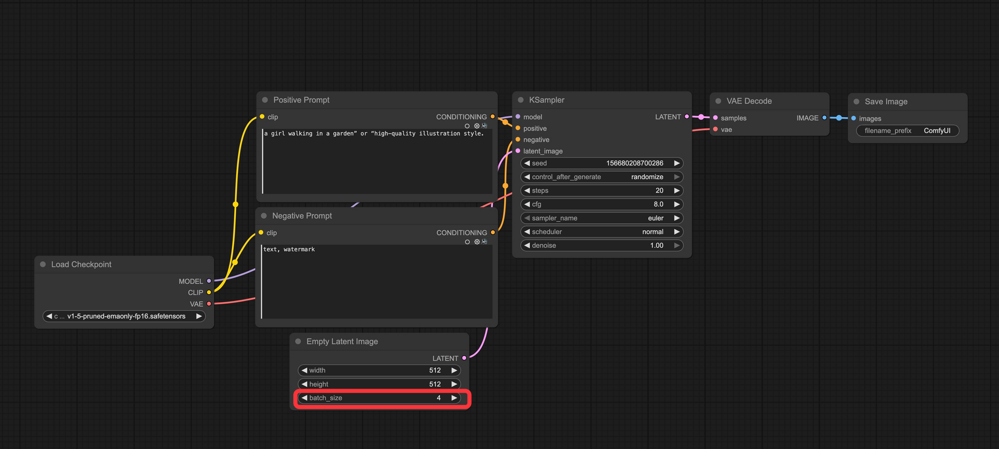This screenshot has width=999, height=449.
Task: Open the sampler_name dropdown showing euler
Action: [601, 218]
